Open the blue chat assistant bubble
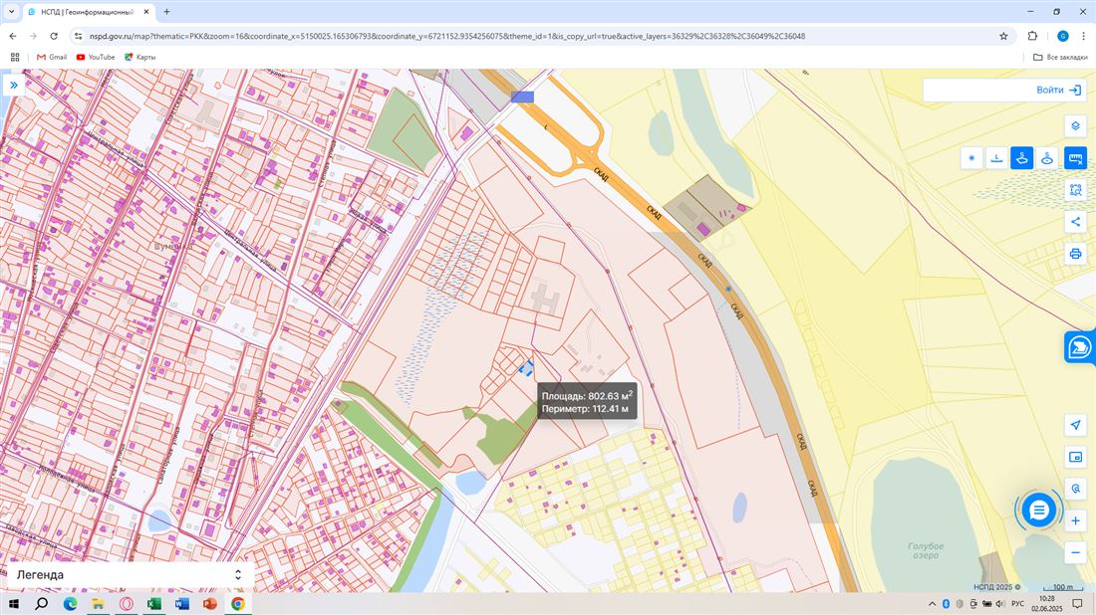Image resolution: width=1096 pixels, height=615 pixels. pyautogui.click(x=1038, y=511)
